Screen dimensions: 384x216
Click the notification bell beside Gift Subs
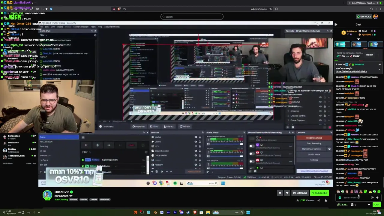(280, 193)
